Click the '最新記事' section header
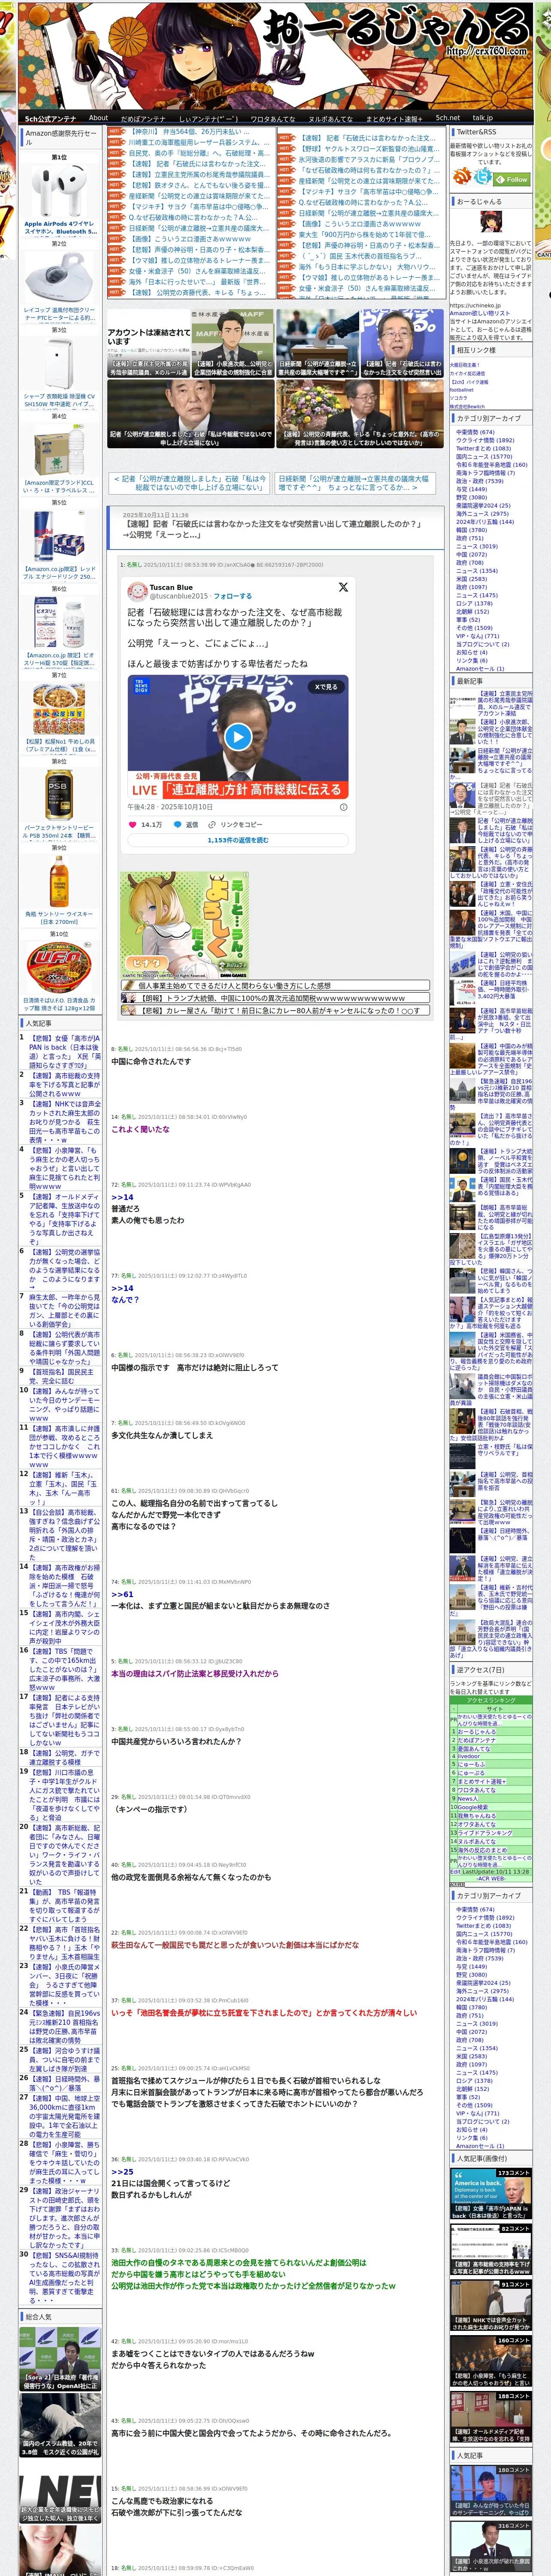 point(490,681)
